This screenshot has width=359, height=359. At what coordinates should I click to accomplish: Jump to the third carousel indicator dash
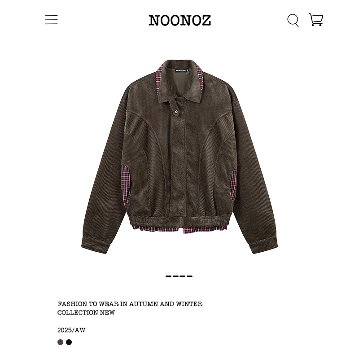(183, 276)
